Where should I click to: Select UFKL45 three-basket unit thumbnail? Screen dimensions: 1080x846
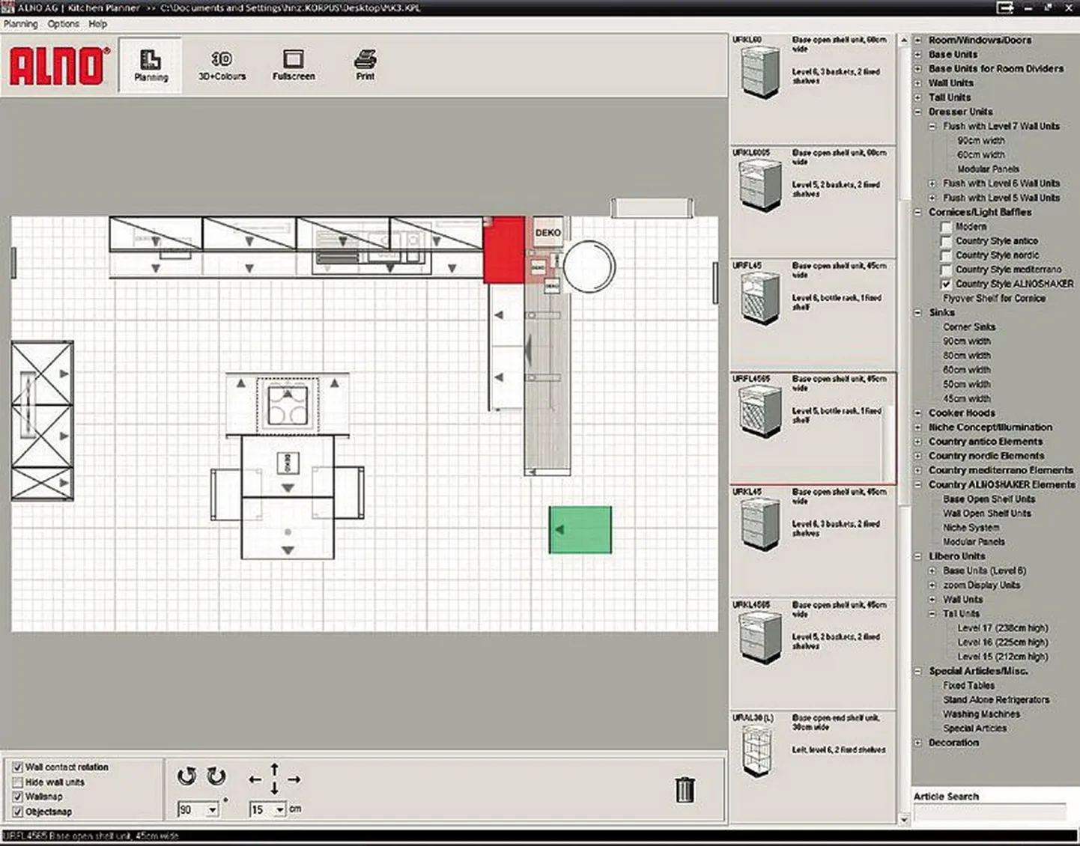tap(759, 524)
